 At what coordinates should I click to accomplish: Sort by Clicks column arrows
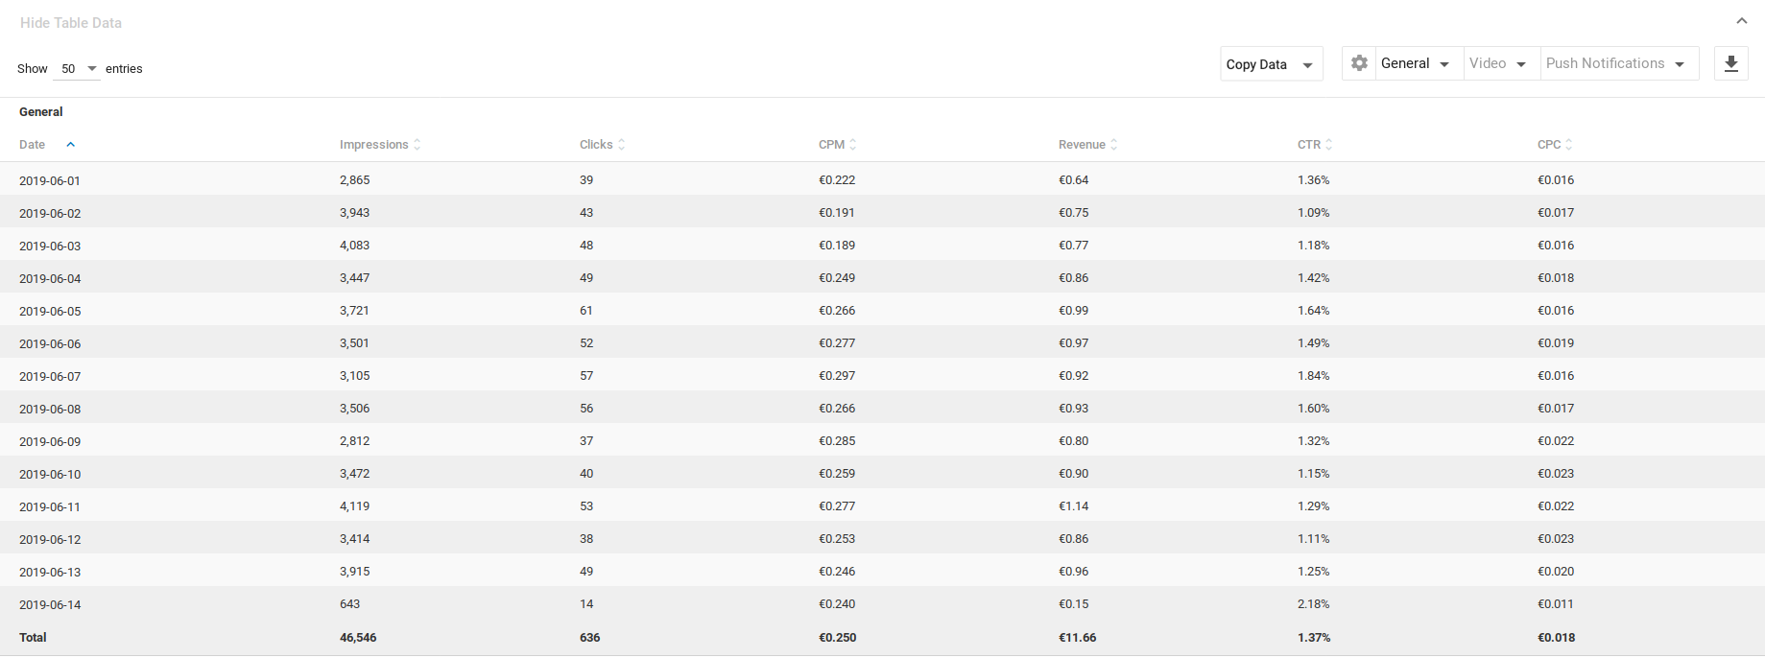pos(622,145)
